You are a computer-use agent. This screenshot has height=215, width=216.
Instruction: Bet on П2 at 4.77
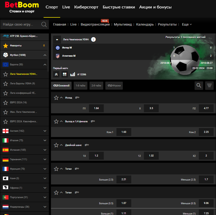(206, 108)
